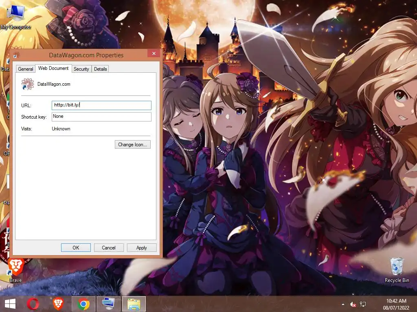Open the My Computer desktop icon

15,16
